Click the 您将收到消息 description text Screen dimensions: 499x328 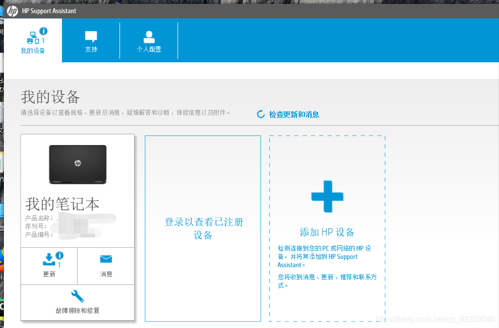click(327, 281)
